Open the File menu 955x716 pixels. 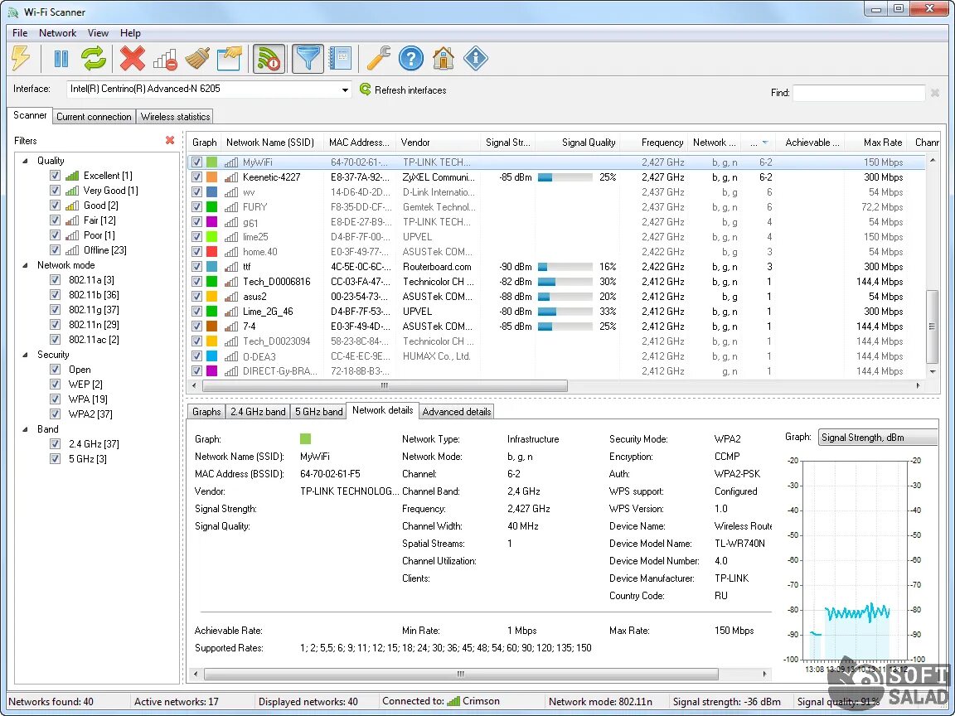click(20, 33)
